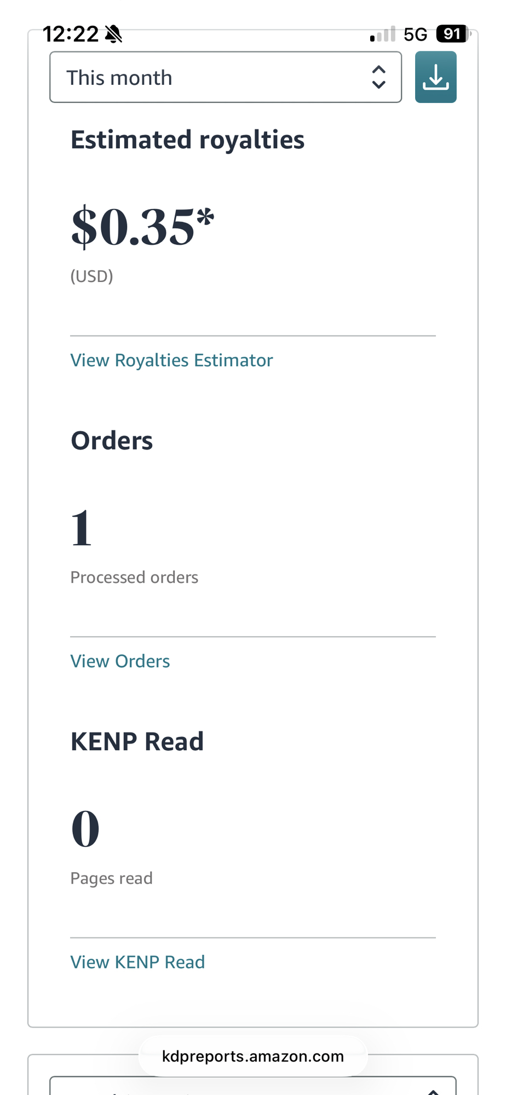The width and height of the screenshot is (506, 1095).
Task: Open the partially visible dropdown at page bottom
Action: coord(252,1086)
